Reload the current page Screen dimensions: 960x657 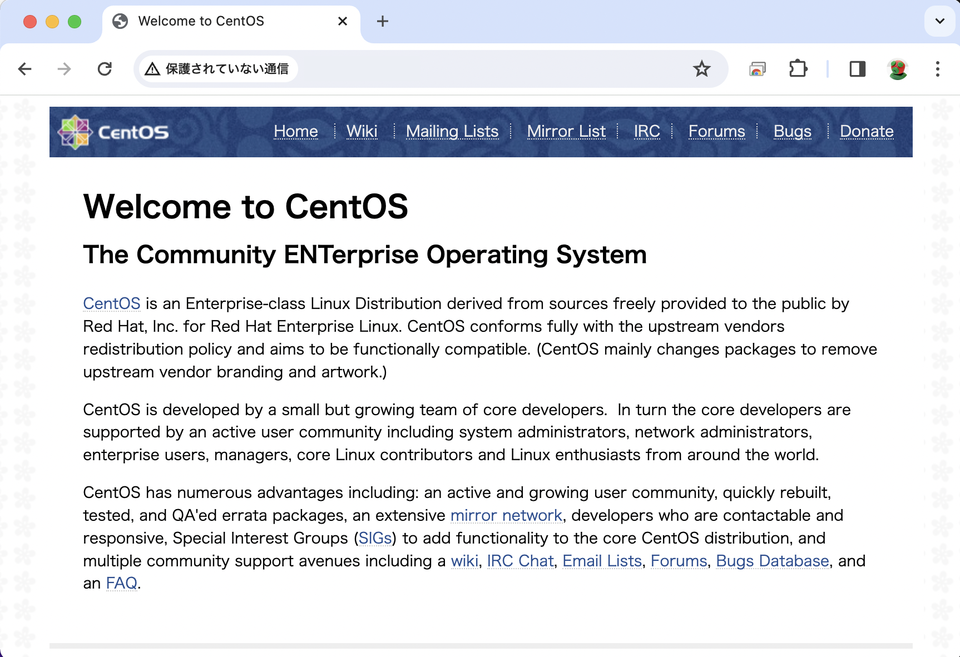click(105, 68)
